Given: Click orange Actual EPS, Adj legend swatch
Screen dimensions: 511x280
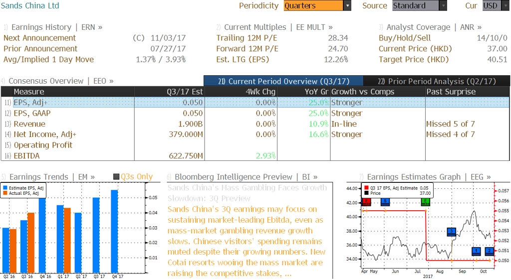Looking at the screenshot, I should (5, 193).
